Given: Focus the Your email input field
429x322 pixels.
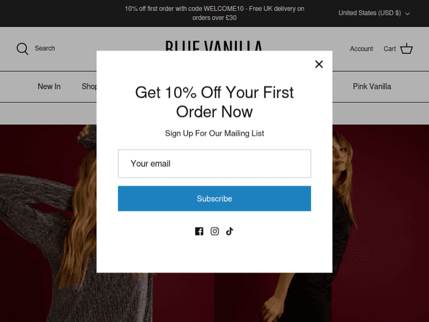Looking at the screenshot, I should pos(214,164).
